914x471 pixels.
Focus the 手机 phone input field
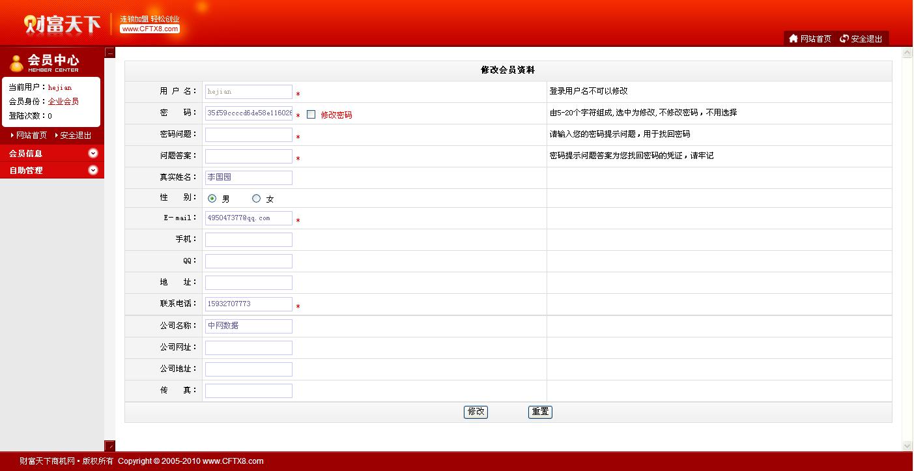[x=248, y=240]
